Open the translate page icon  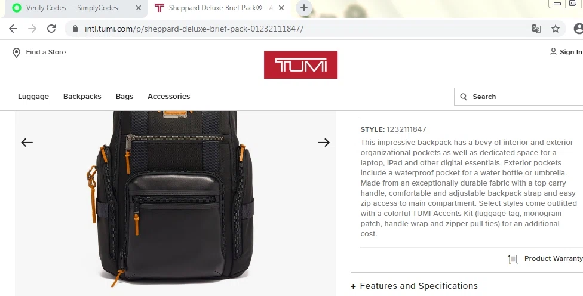pos(536,29)
